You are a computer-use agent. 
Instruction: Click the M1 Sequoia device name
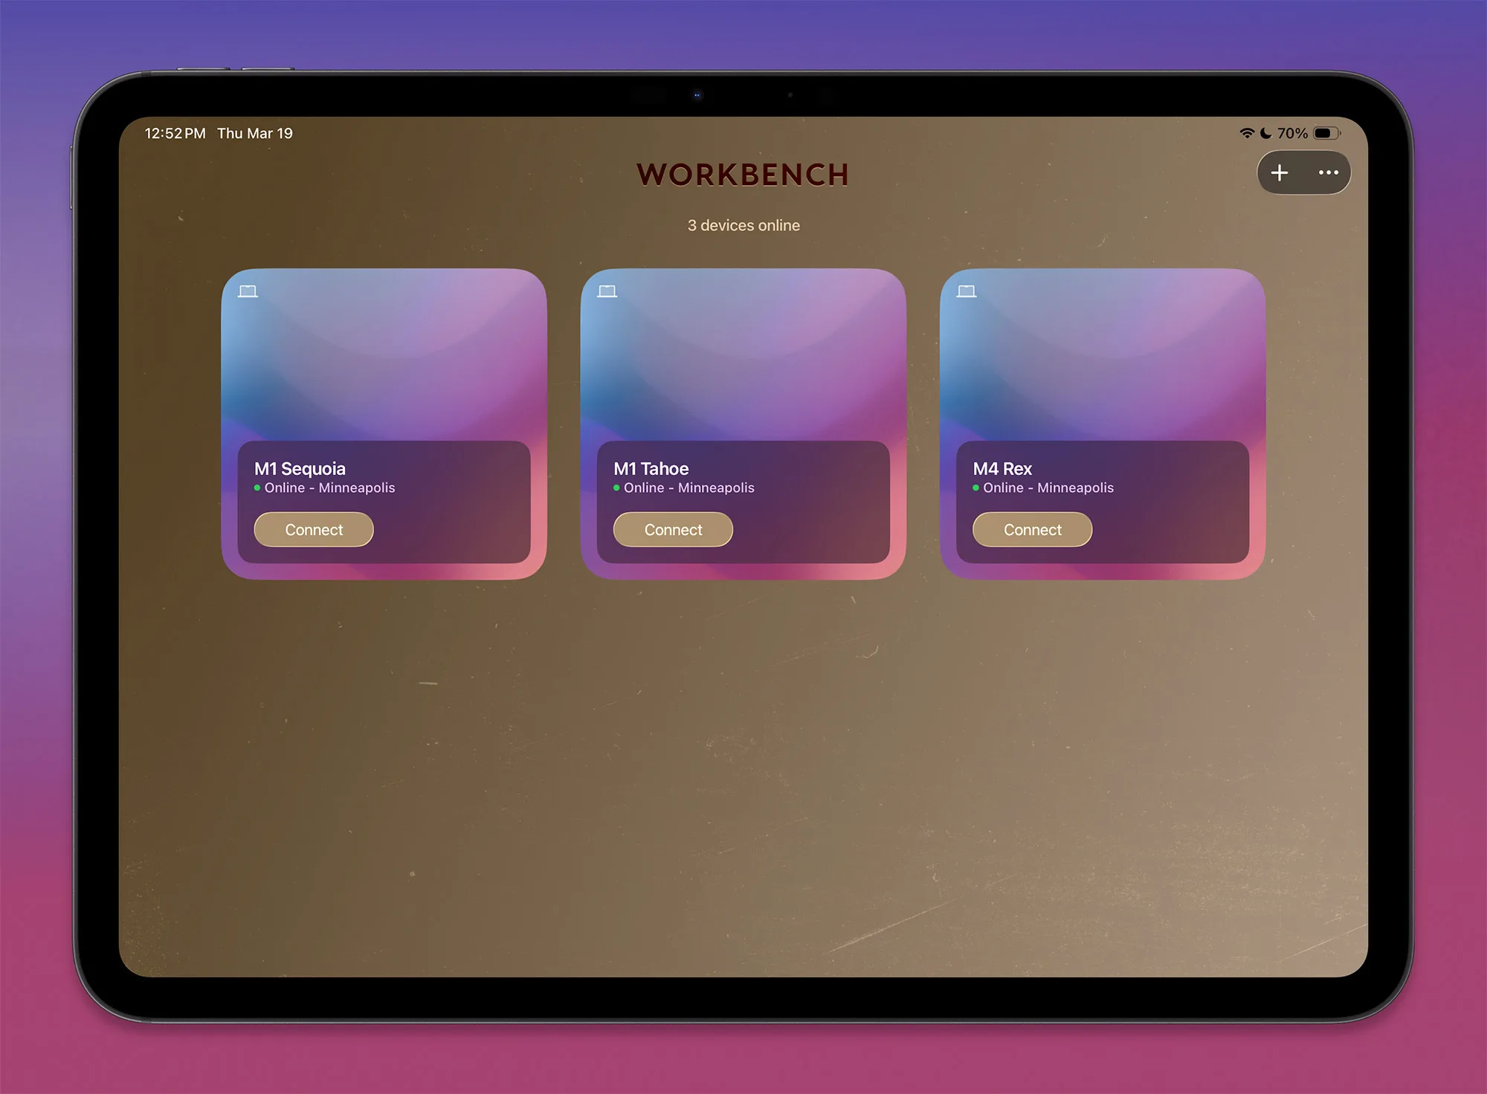click(300, 469)
